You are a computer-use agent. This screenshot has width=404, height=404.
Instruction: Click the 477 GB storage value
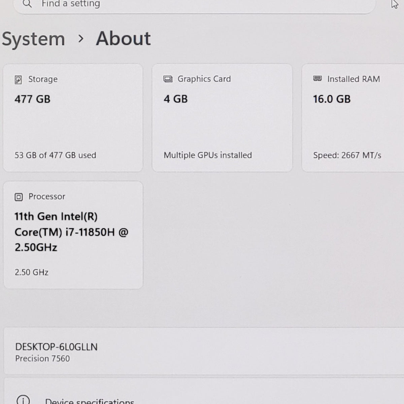(x=32, y=99)
